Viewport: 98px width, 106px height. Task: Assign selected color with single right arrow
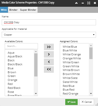coord(49,54)
